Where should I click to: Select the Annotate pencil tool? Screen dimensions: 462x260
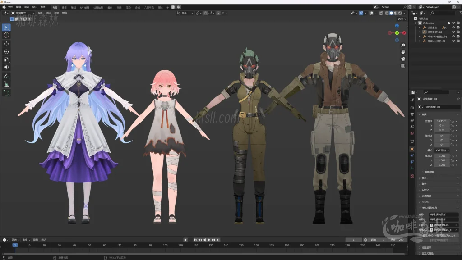(6, 76)
